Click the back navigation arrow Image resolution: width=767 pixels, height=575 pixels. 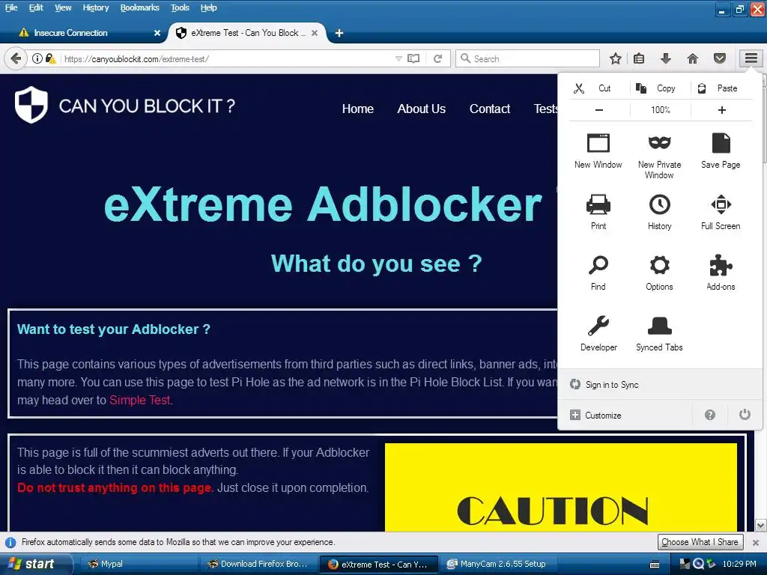coord(16,58)
